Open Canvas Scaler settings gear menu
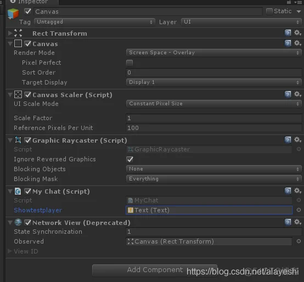Image resolution: width=304 pixels, height=282 pixels. point(297,94)
